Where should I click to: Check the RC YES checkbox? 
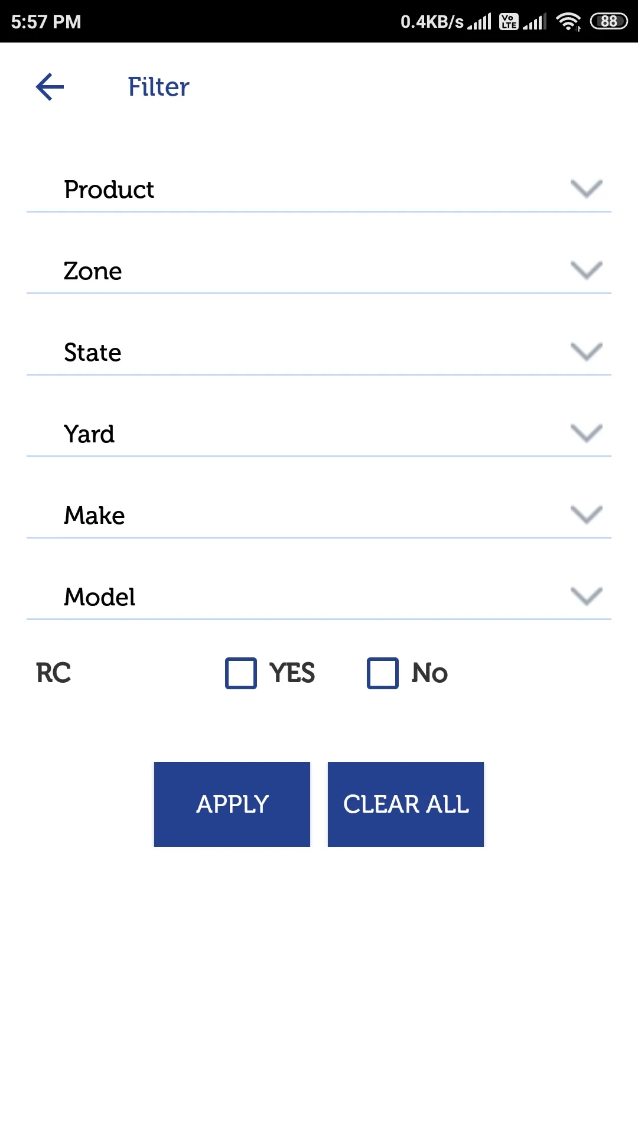pyautogui.click(x=241, y=673)
